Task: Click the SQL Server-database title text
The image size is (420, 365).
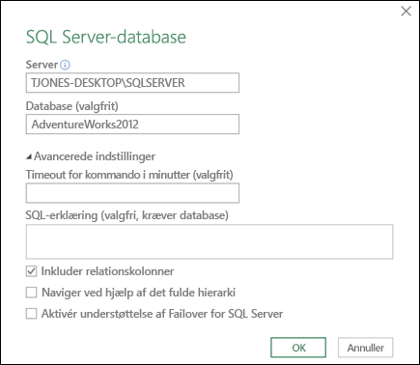Action: point(106,37)
